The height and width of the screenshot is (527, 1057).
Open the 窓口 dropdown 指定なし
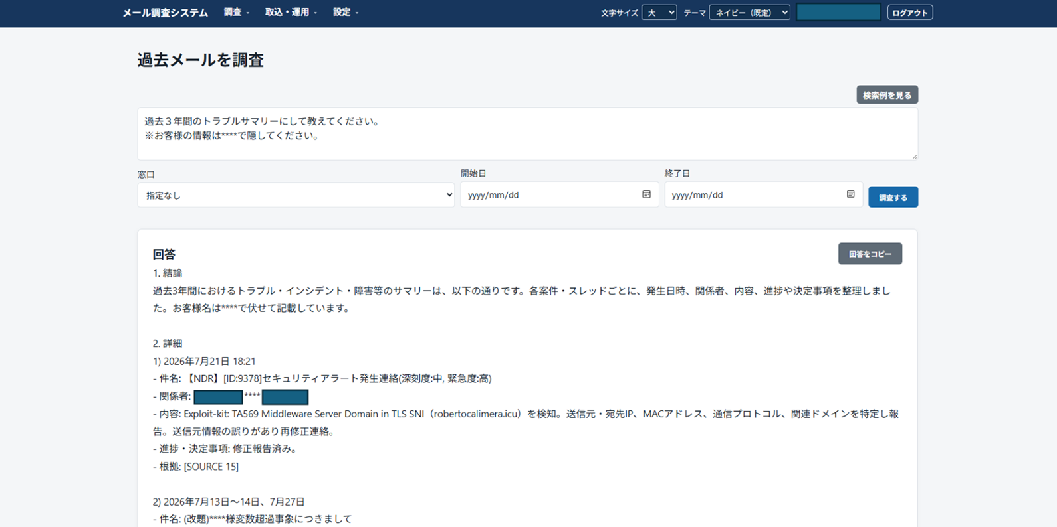(x=296, y=195)
